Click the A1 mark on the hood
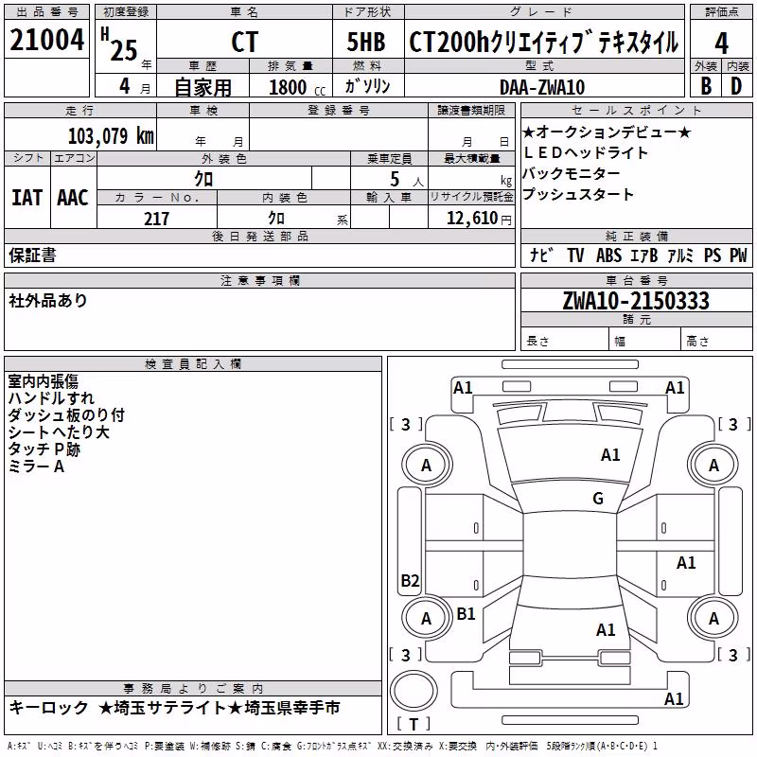The image size is (757, 757). [610, 455]
